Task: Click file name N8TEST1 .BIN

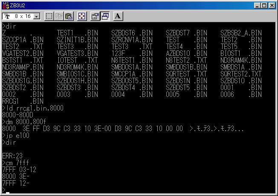Action: point(132,60)
